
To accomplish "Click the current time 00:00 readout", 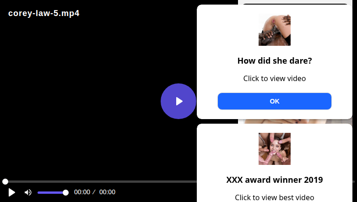I will point(82,192).
